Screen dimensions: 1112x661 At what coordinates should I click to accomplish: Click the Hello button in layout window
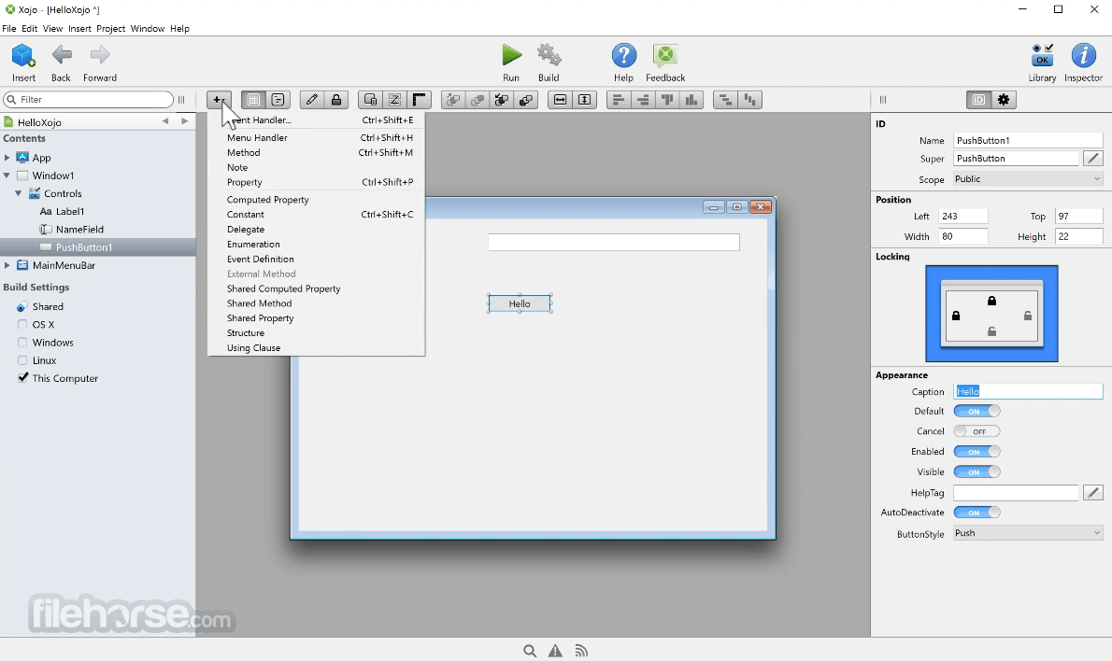[x=520, y=303]
